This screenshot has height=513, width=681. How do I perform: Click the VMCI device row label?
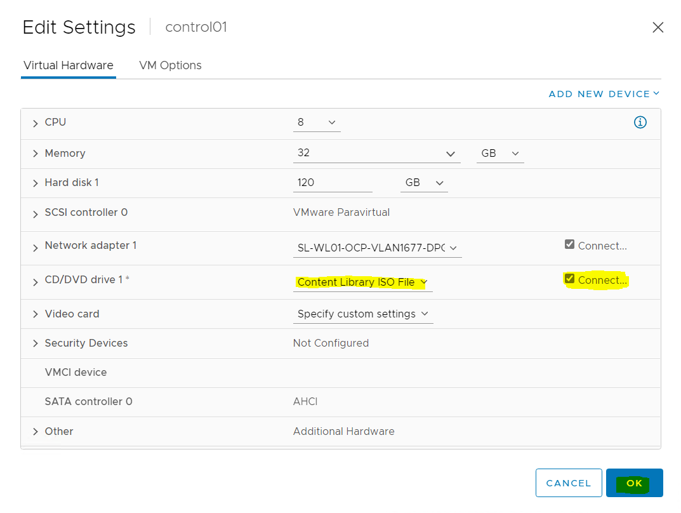point(76,372)
